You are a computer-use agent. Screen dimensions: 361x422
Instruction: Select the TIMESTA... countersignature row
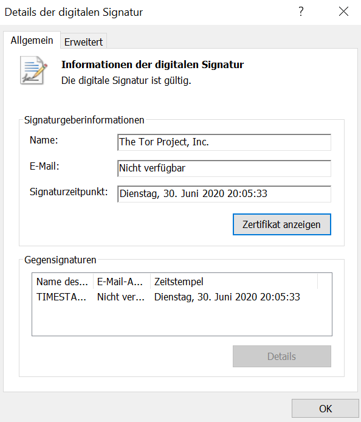168,297
